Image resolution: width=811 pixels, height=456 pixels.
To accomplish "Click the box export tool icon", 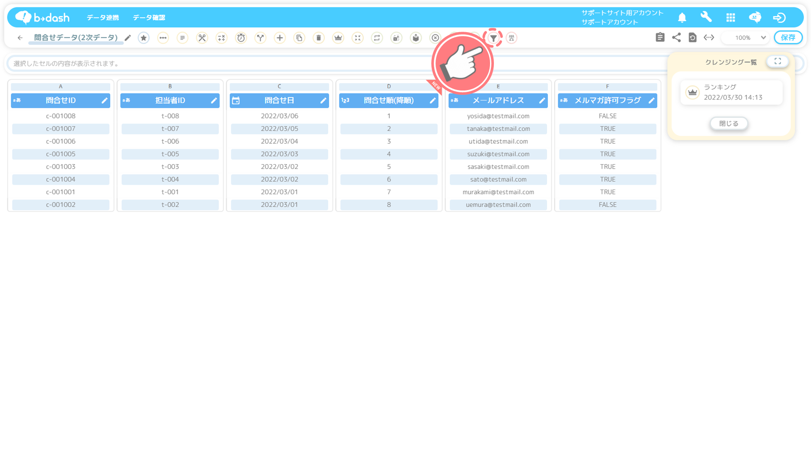I will pyautogui.click(x=416, y=38).
